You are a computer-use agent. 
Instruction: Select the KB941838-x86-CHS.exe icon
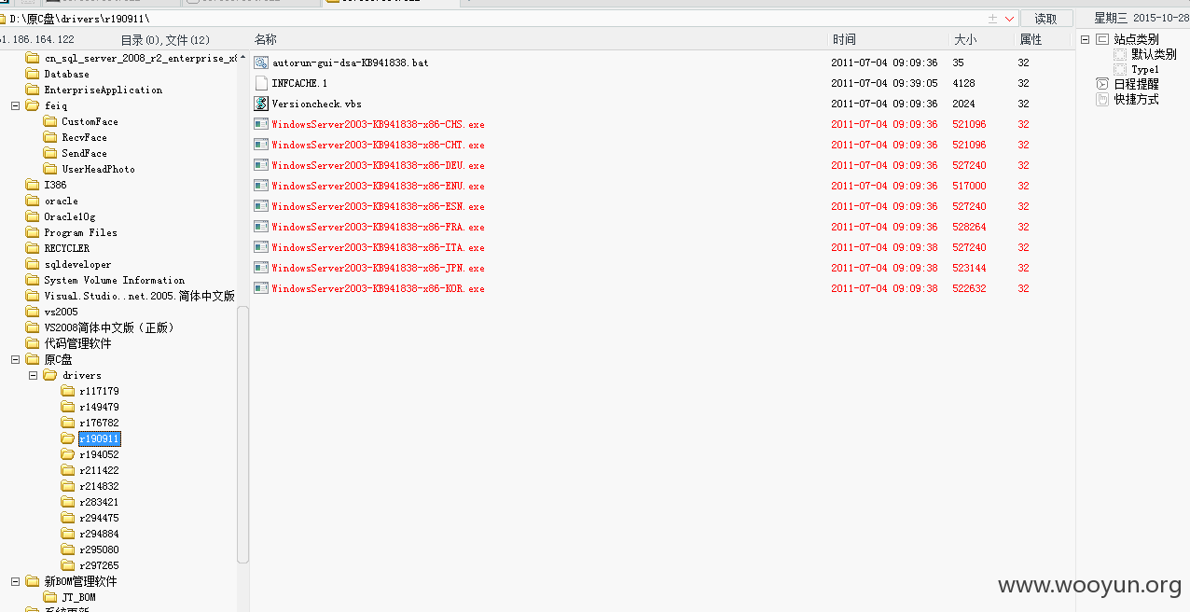(261, 124)
